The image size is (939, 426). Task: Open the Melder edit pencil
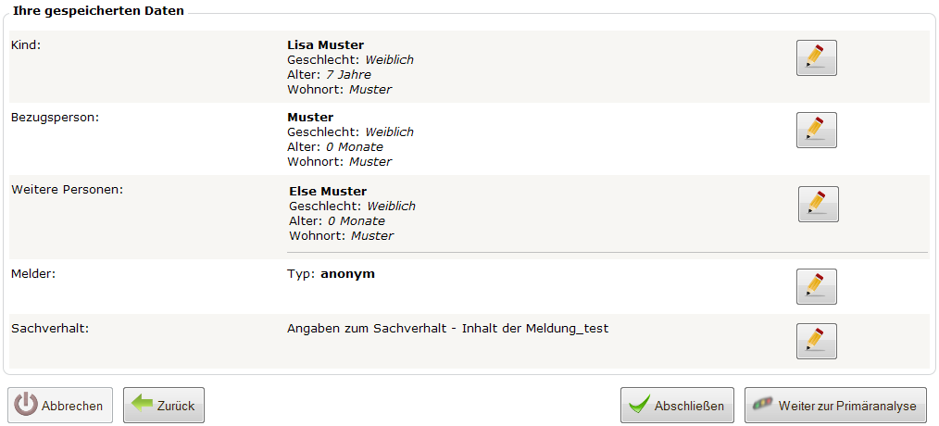(x=816, y=286)
